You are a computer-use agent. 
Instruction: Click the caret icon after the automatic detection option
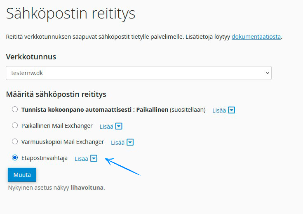click(x=232, y=110)
